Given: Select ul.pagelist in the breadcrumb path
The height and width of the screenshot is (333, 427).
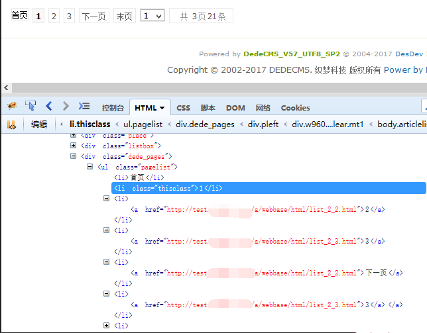Looking at the screenshot, I should tap(143, 124).
